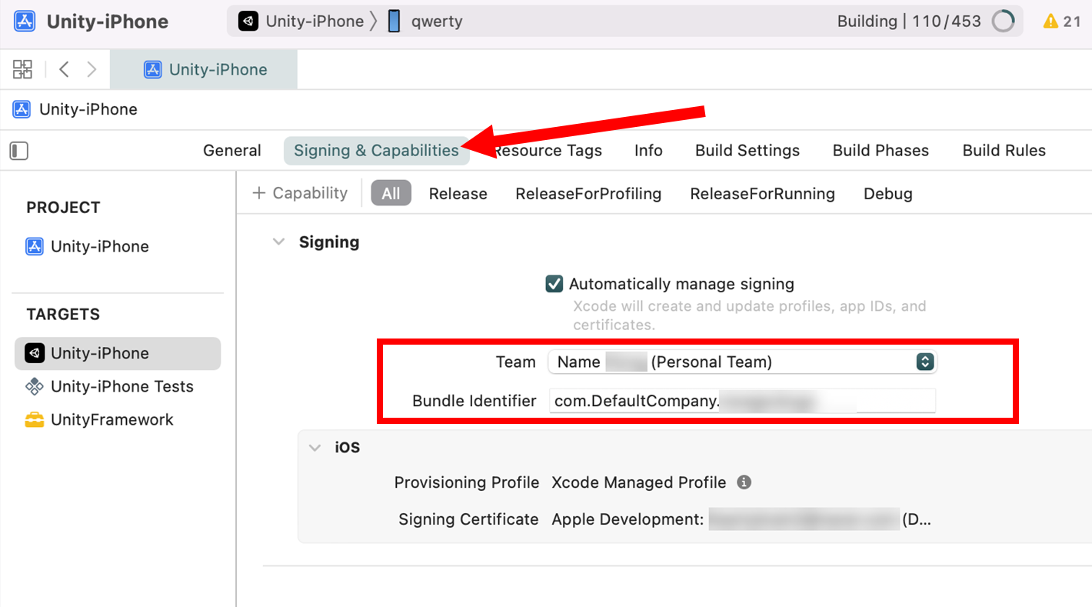Add a new Capability
The width and height of the screenshot is (1092, 607).
[300, 193]
